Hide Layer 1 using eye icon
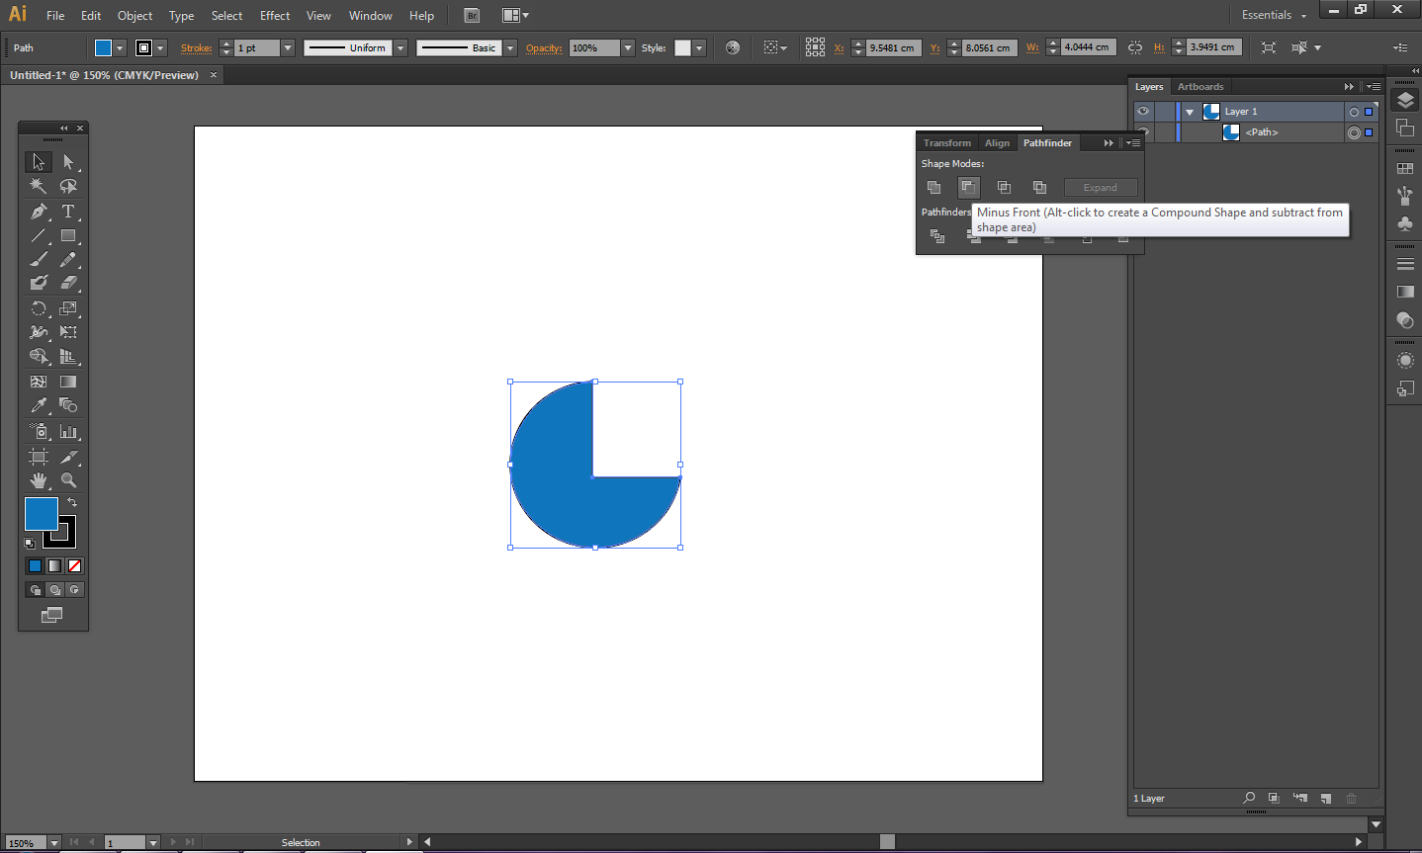 click(1143, 112)
